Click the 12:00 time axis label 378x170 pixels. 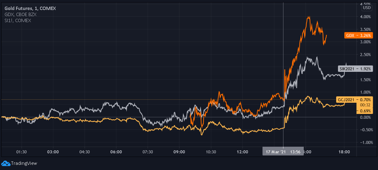point(243,152)
